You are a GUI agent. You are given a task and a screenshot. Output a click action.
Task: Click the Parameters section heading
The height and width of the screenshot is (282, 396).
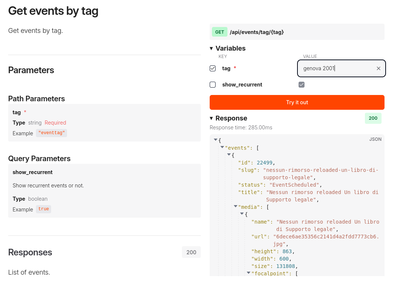pos(31,70)
